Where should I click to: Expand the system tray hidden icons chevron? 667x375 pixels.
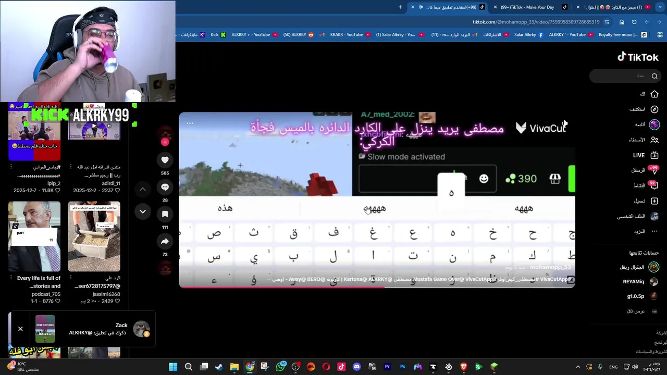578,367
